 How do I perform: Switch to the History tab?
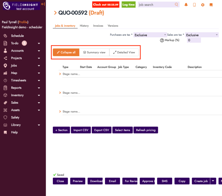(84, 26)
